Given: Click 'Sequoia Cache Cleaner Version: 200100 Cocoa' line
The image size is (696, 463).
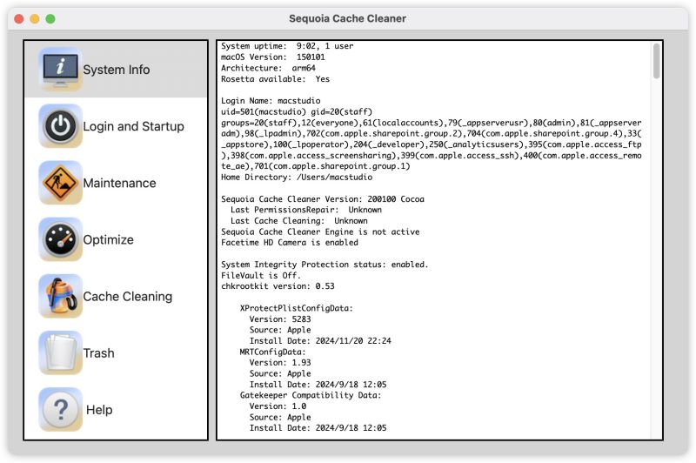Looking at the screenshot, I should click(x=323, y=199).
